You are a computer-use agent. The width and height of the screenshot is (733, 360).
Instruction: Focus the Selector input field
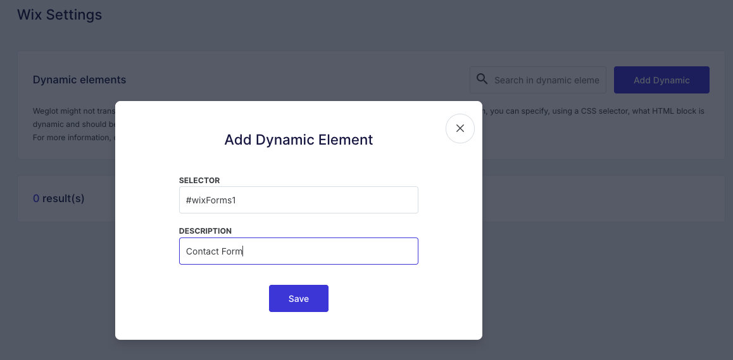point(299,200)
